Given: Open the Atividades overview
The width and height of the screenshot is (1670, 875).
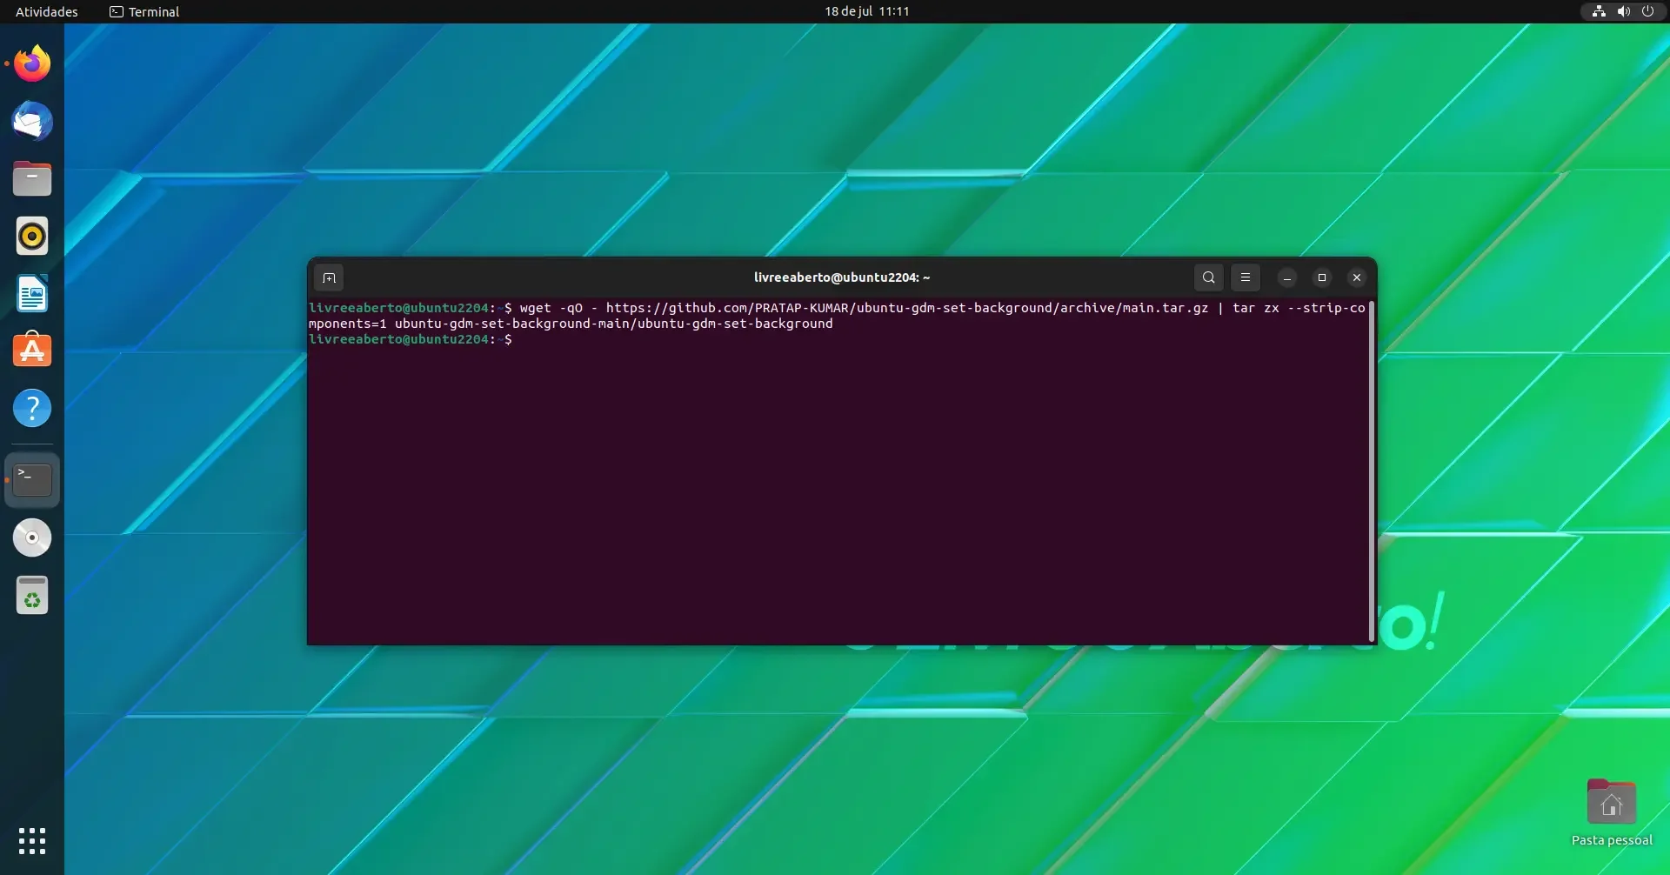Looking at the screenshot, I should coord(47,11).
